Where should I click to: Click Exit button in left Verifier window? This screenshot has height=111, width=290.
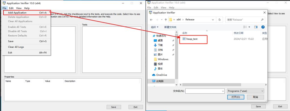(x=136, y=107)
